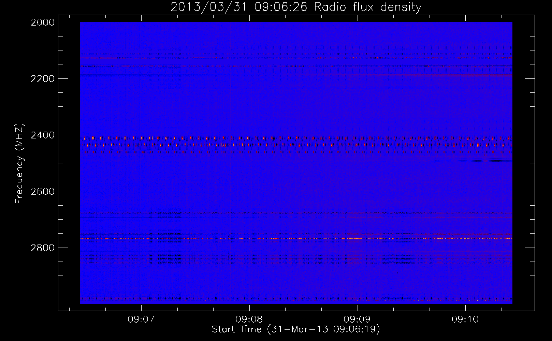The height and width of the screenshot is (341, 552).
Task: Click the 2200 frequency axis label
Action: tap(43, 79)
